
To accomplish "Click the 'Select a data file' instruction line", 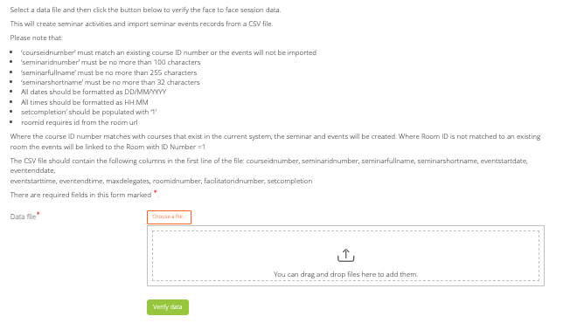I will pyautogui.click(x=146, y=10).
